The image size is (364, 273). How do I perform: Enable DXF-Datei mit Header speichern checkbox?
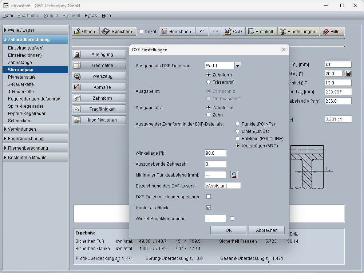click(x=209, y=197)
